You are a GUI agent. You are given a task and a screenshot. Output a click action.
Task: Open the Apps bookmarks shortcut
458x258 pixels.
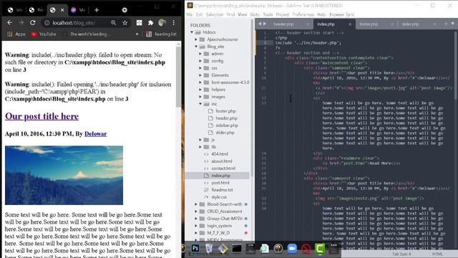point(16,34)
